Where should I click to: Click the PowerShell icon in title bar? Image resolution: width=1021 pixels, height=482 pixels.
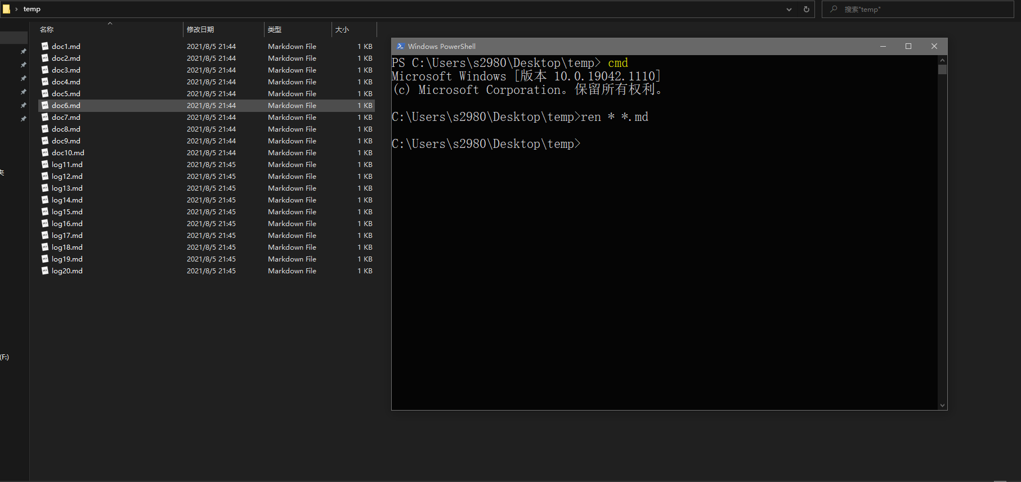pos(400,46)
